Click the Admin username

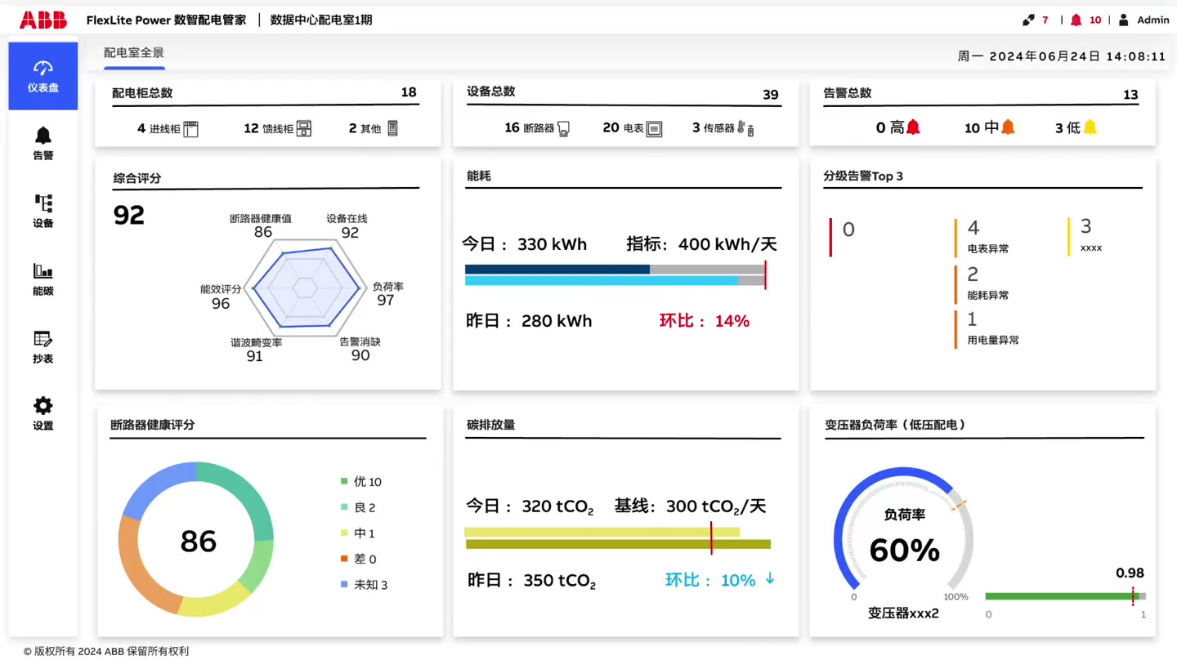point(1153,20)
